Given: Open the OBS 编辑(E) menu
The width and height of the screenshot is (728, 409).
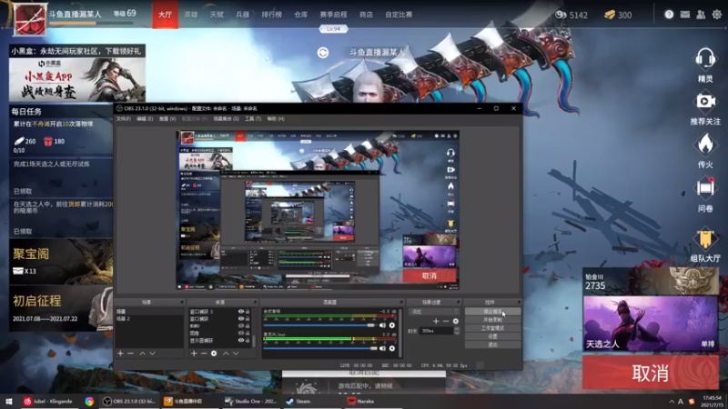Looking at the screenshot, I should coord(145,119).
